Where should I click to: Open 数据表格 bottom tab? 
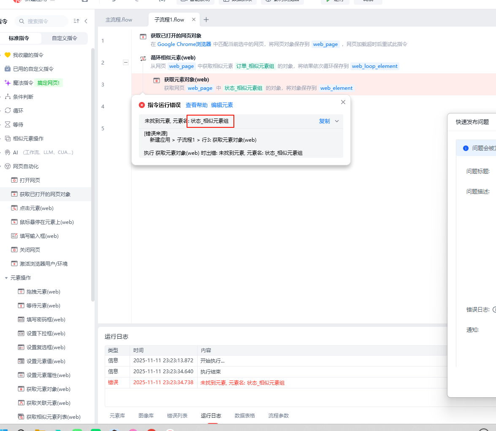(x=245, y=416)
